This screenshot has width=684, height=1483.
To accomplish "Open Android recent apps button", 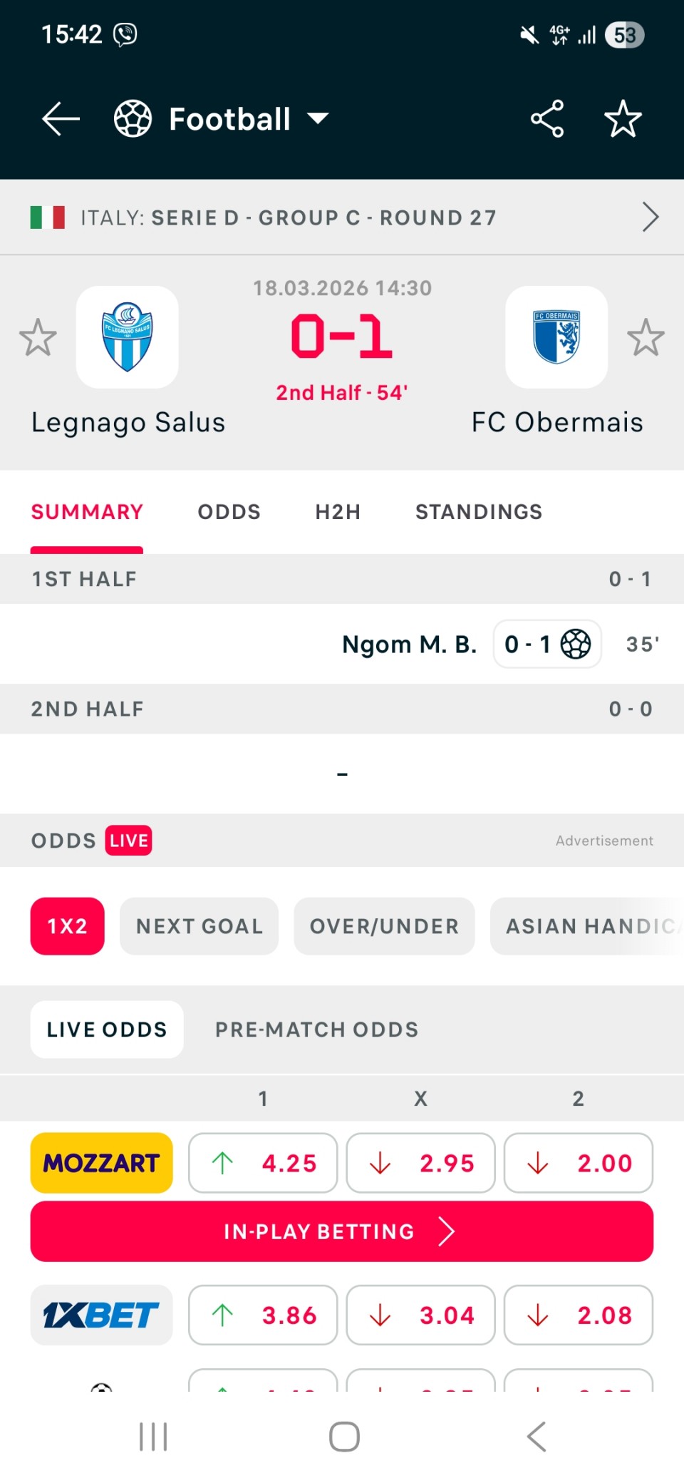I will (153, 1437).
